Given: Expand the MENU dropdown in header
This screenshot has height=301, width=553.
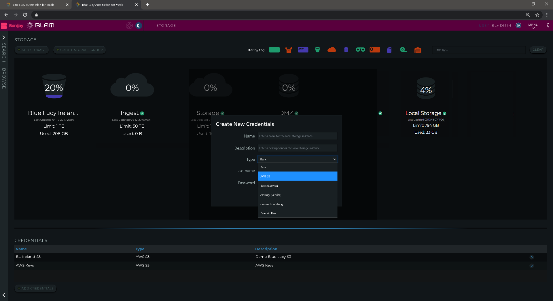Looking at the screenshot, I should click(533, 26).
